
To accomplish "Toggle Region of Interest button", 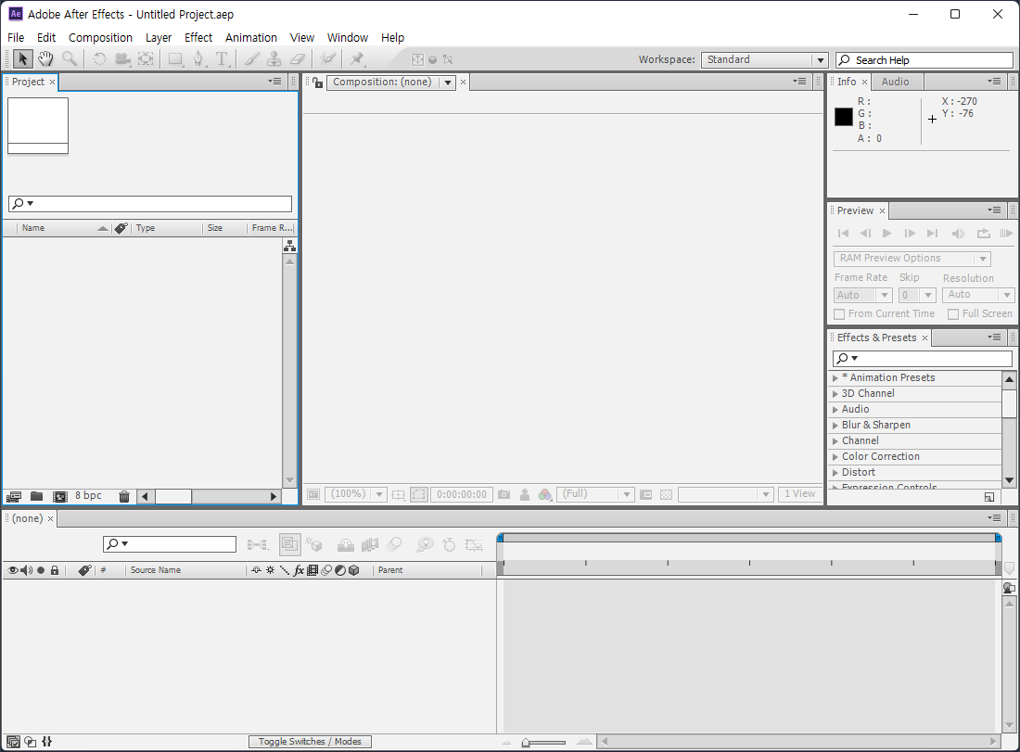I will (x=419, y=495).
